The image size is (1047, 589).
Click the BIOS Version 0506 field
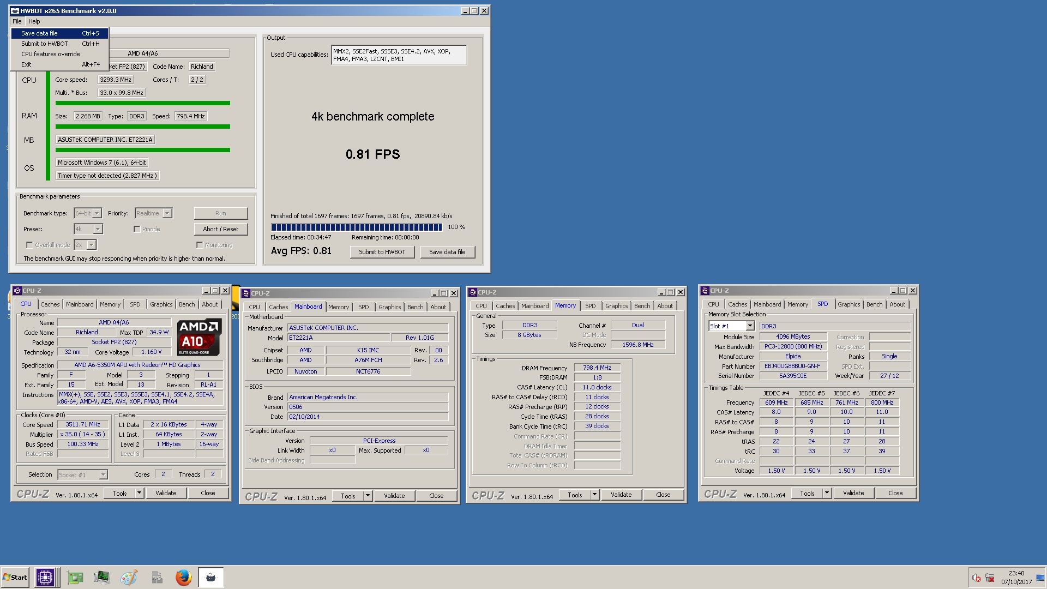(368, 407)
